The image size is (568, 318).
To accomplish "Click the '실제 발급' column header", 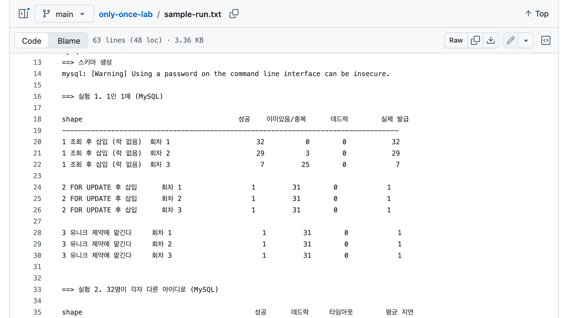I will (394, 119).
